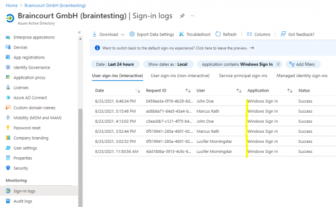Click the Custom domain names icon
This screenshot has height=207, width=336.
coord(8,107)
